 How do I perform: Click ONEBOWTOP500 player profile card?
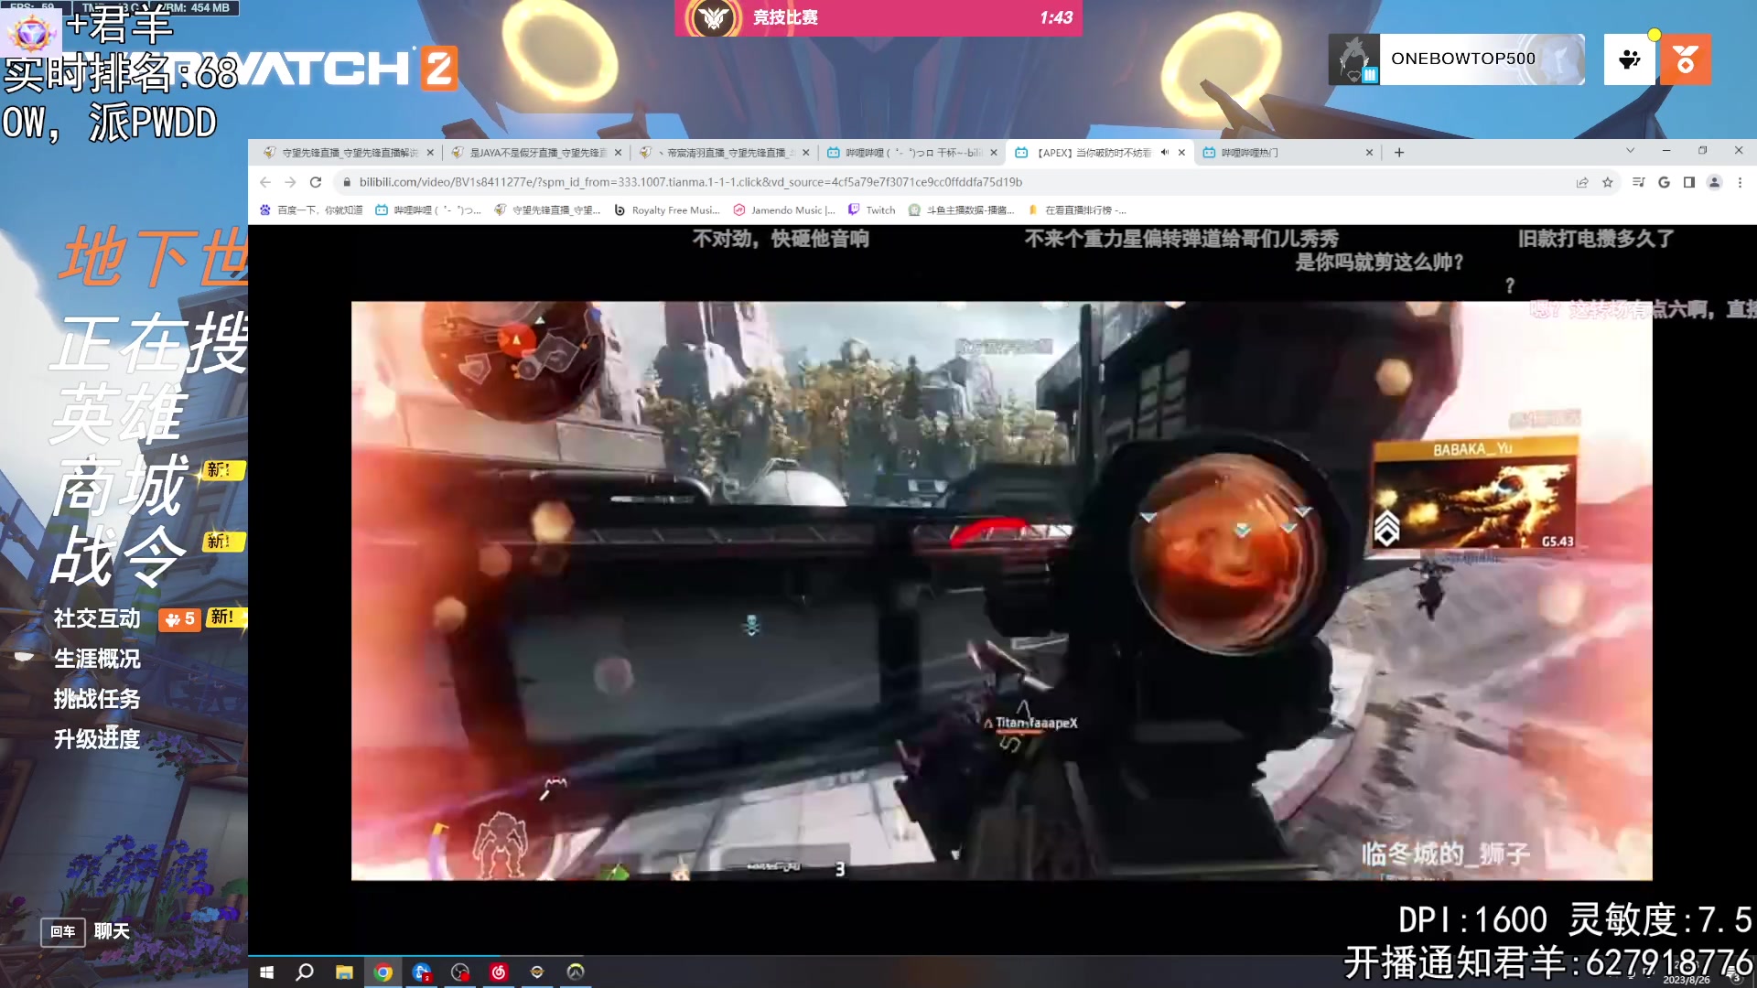coord(1456,59)
